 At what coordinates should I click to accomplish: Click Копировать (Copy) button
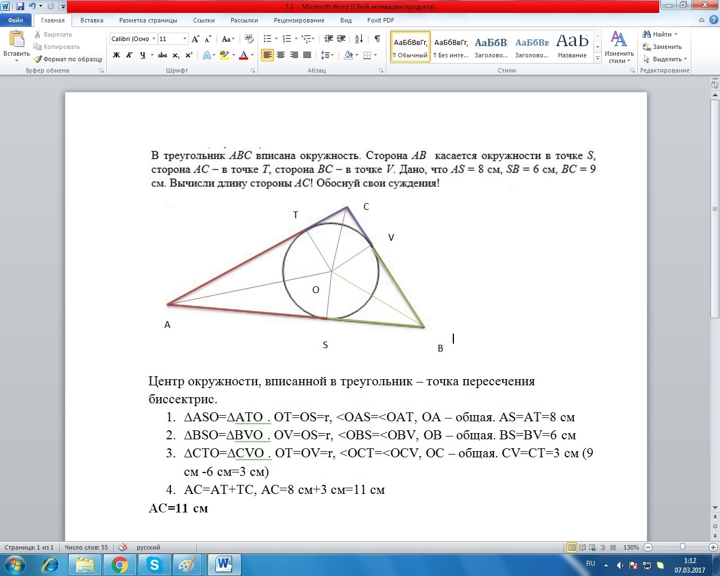click(x=57, y=47)
